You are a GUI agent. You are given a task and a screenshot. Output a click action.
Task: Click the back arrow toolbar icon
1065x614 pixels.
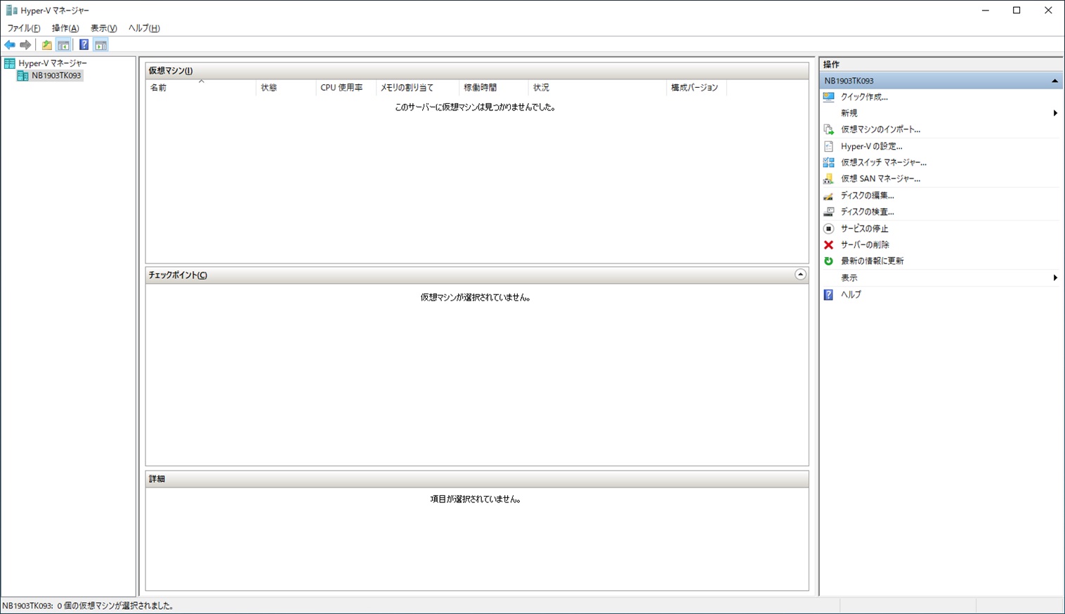pos(10,45)
